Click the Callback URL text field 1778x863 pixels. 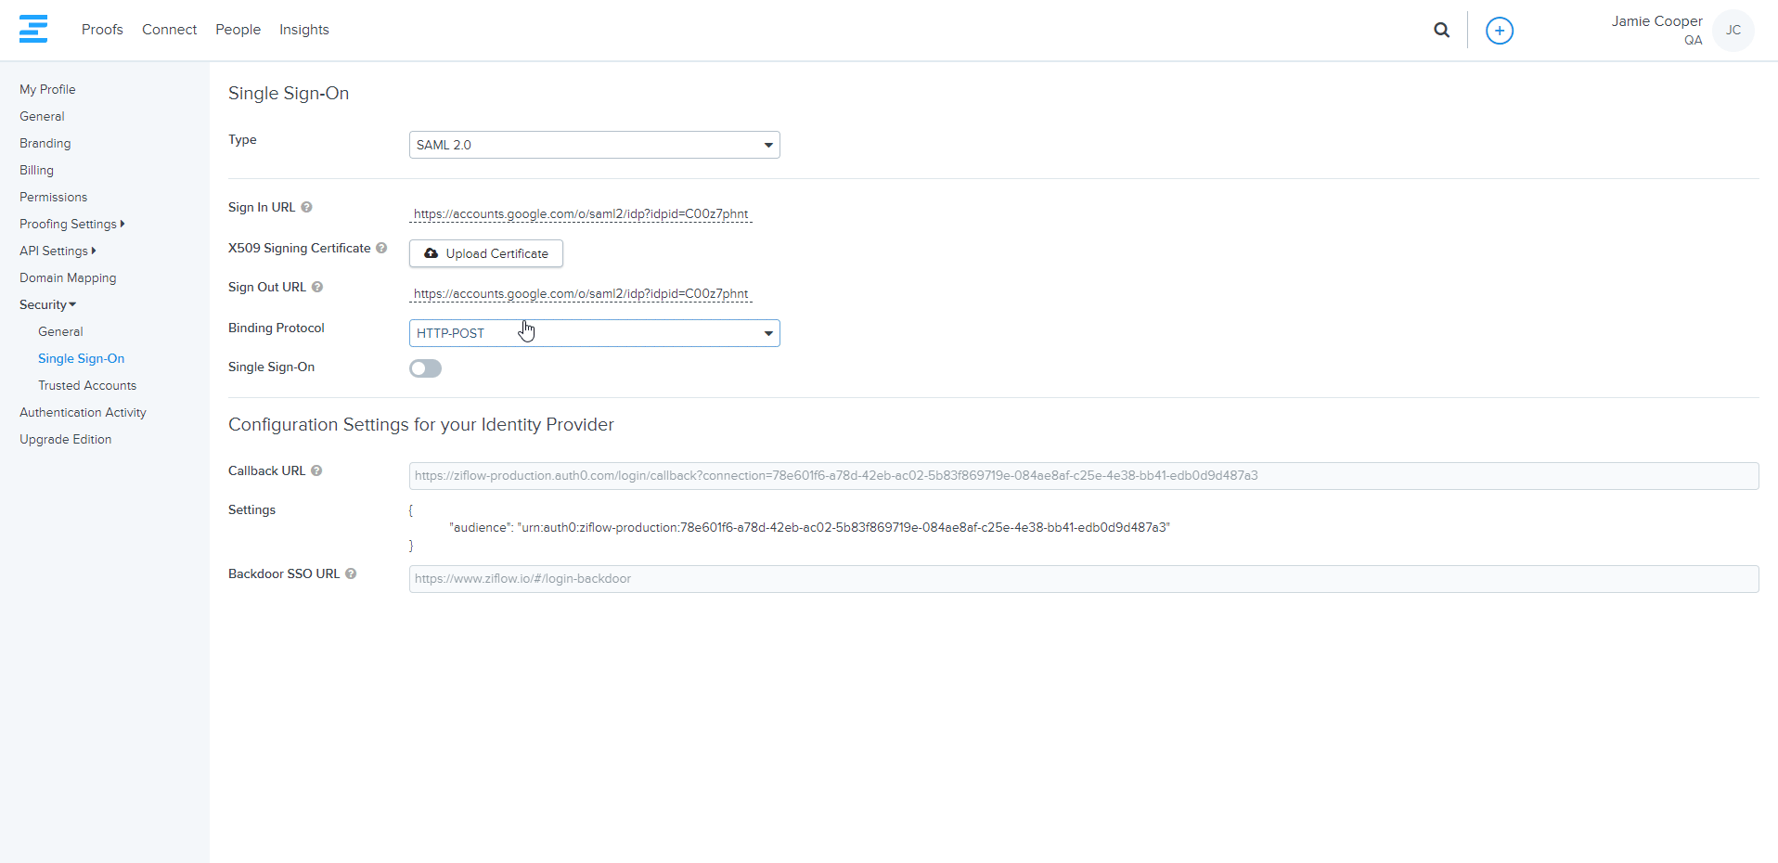coord(1083,476)
